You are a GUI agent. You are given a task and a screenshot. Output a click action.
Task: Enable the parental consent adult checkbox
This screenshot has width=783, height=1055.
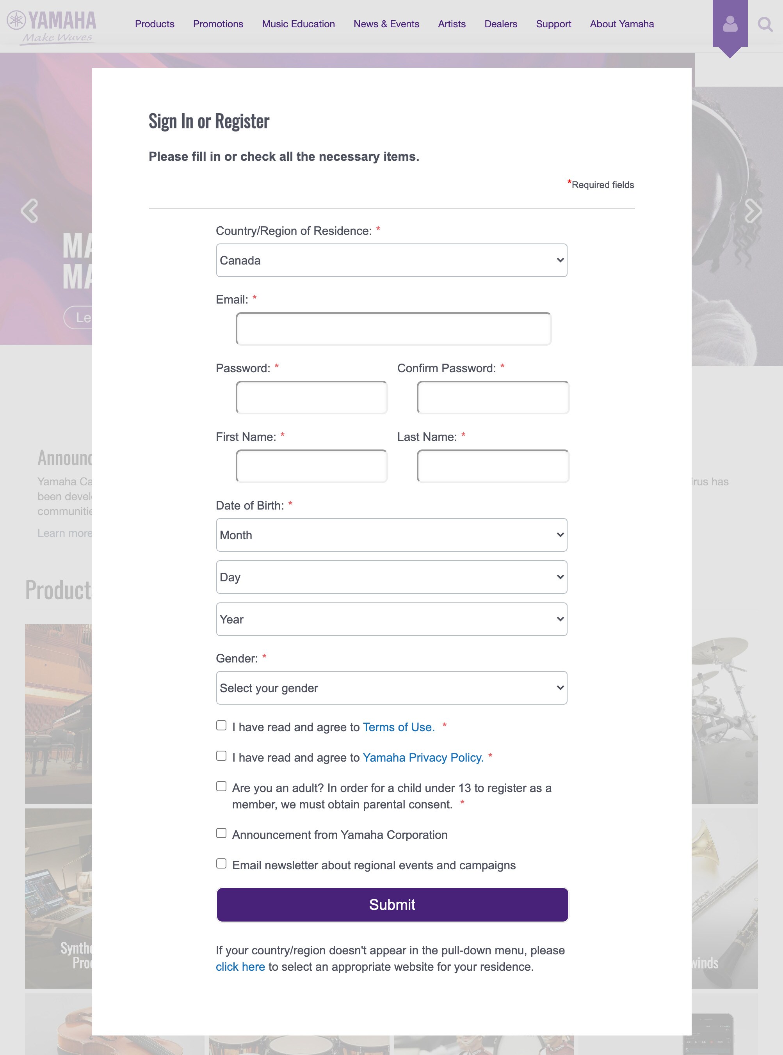[221, 786]
